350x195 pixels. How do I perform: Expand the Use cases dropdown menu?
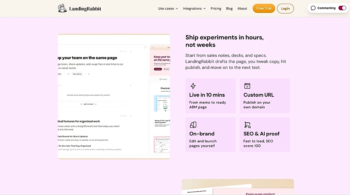point(168,8)
